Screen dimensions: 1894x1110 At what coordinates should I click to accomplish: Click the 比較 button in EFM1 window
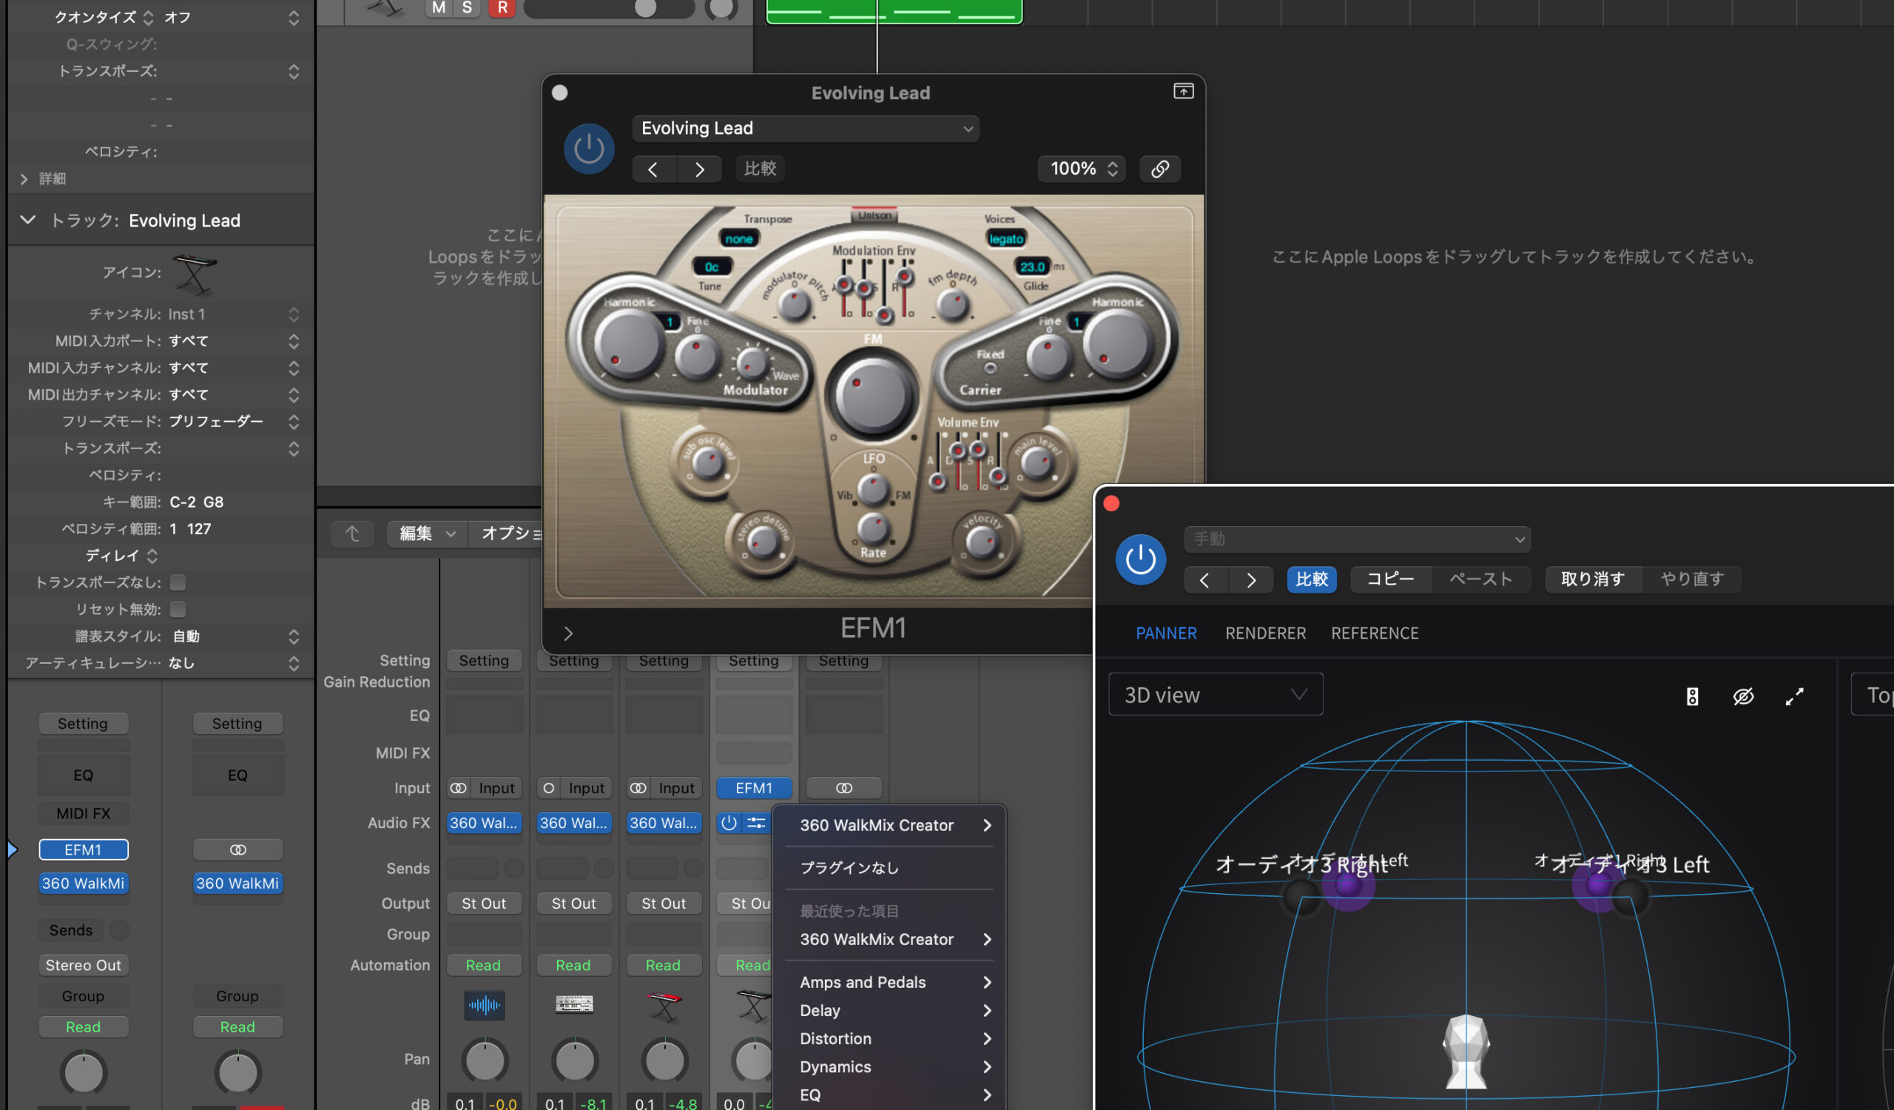tap(760, 168)
